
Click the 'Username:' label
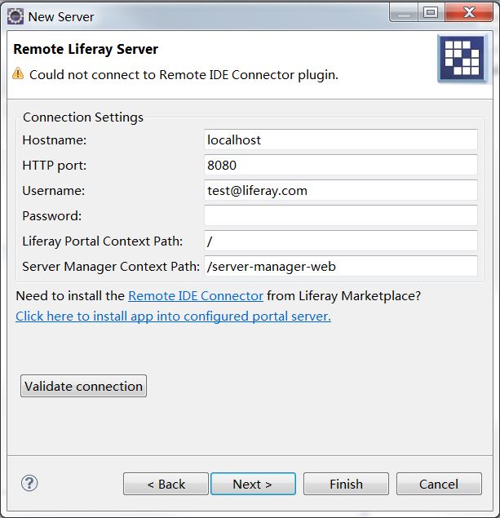coord(53,191)
